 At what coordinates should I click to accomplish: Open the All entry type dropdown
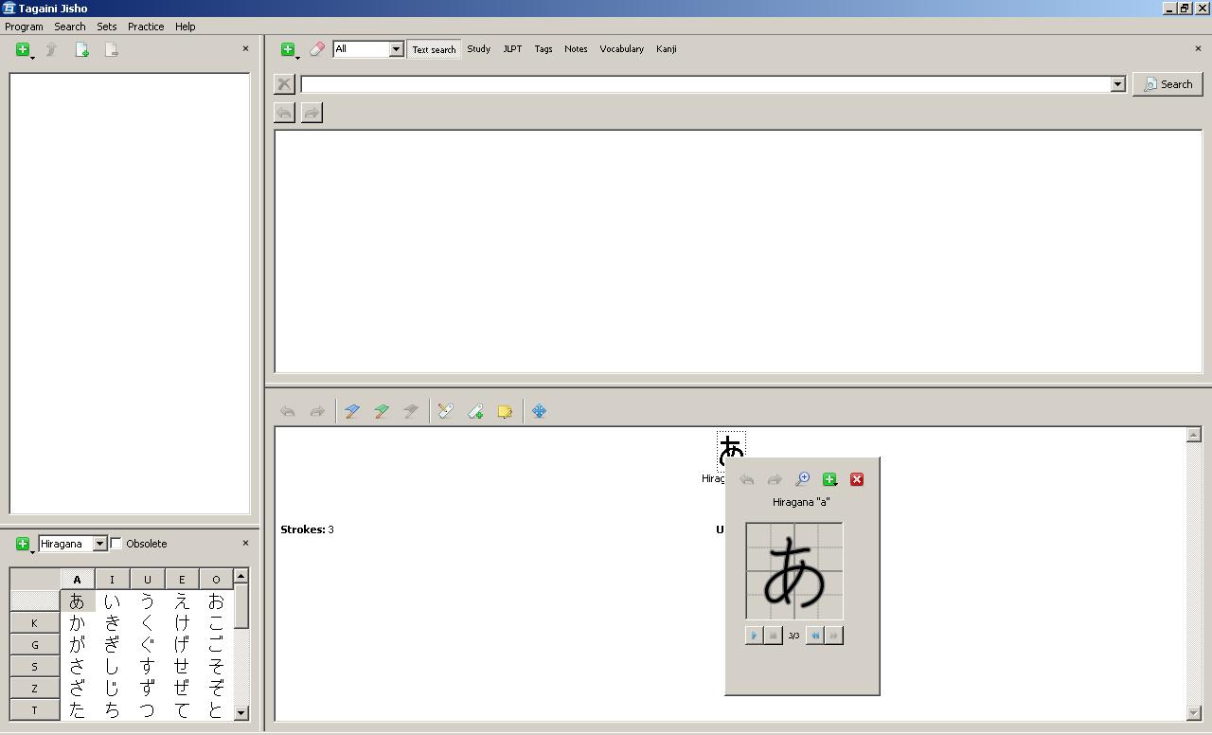368,49
